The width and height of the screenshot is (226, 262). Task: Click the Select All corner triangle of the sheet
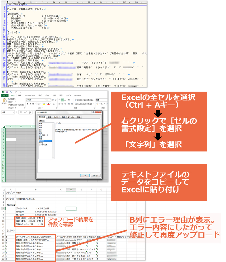pyautogui.click(x=4, y=127)
